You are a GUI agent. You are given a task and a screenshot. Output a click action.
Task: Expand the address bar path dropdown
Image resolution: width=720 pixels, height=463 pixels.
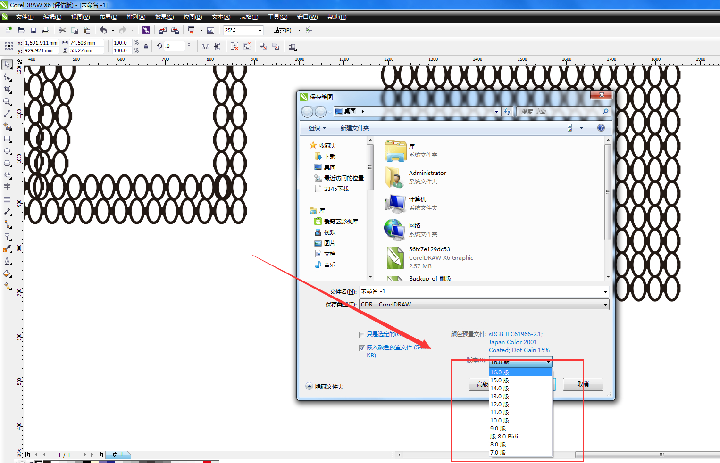(x=496, y=112)
